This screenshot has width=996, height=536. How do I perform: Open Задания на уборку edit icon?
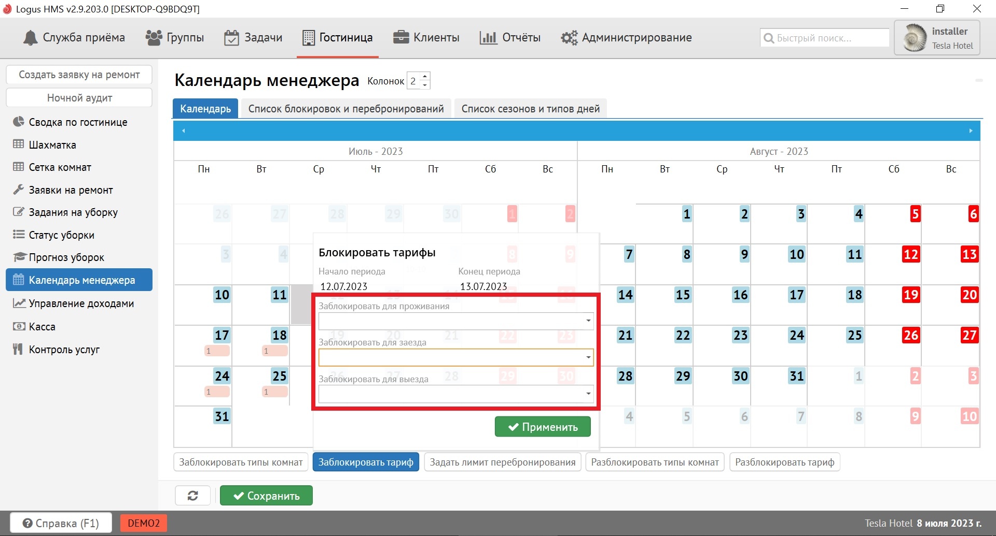(x=19, y=212)
